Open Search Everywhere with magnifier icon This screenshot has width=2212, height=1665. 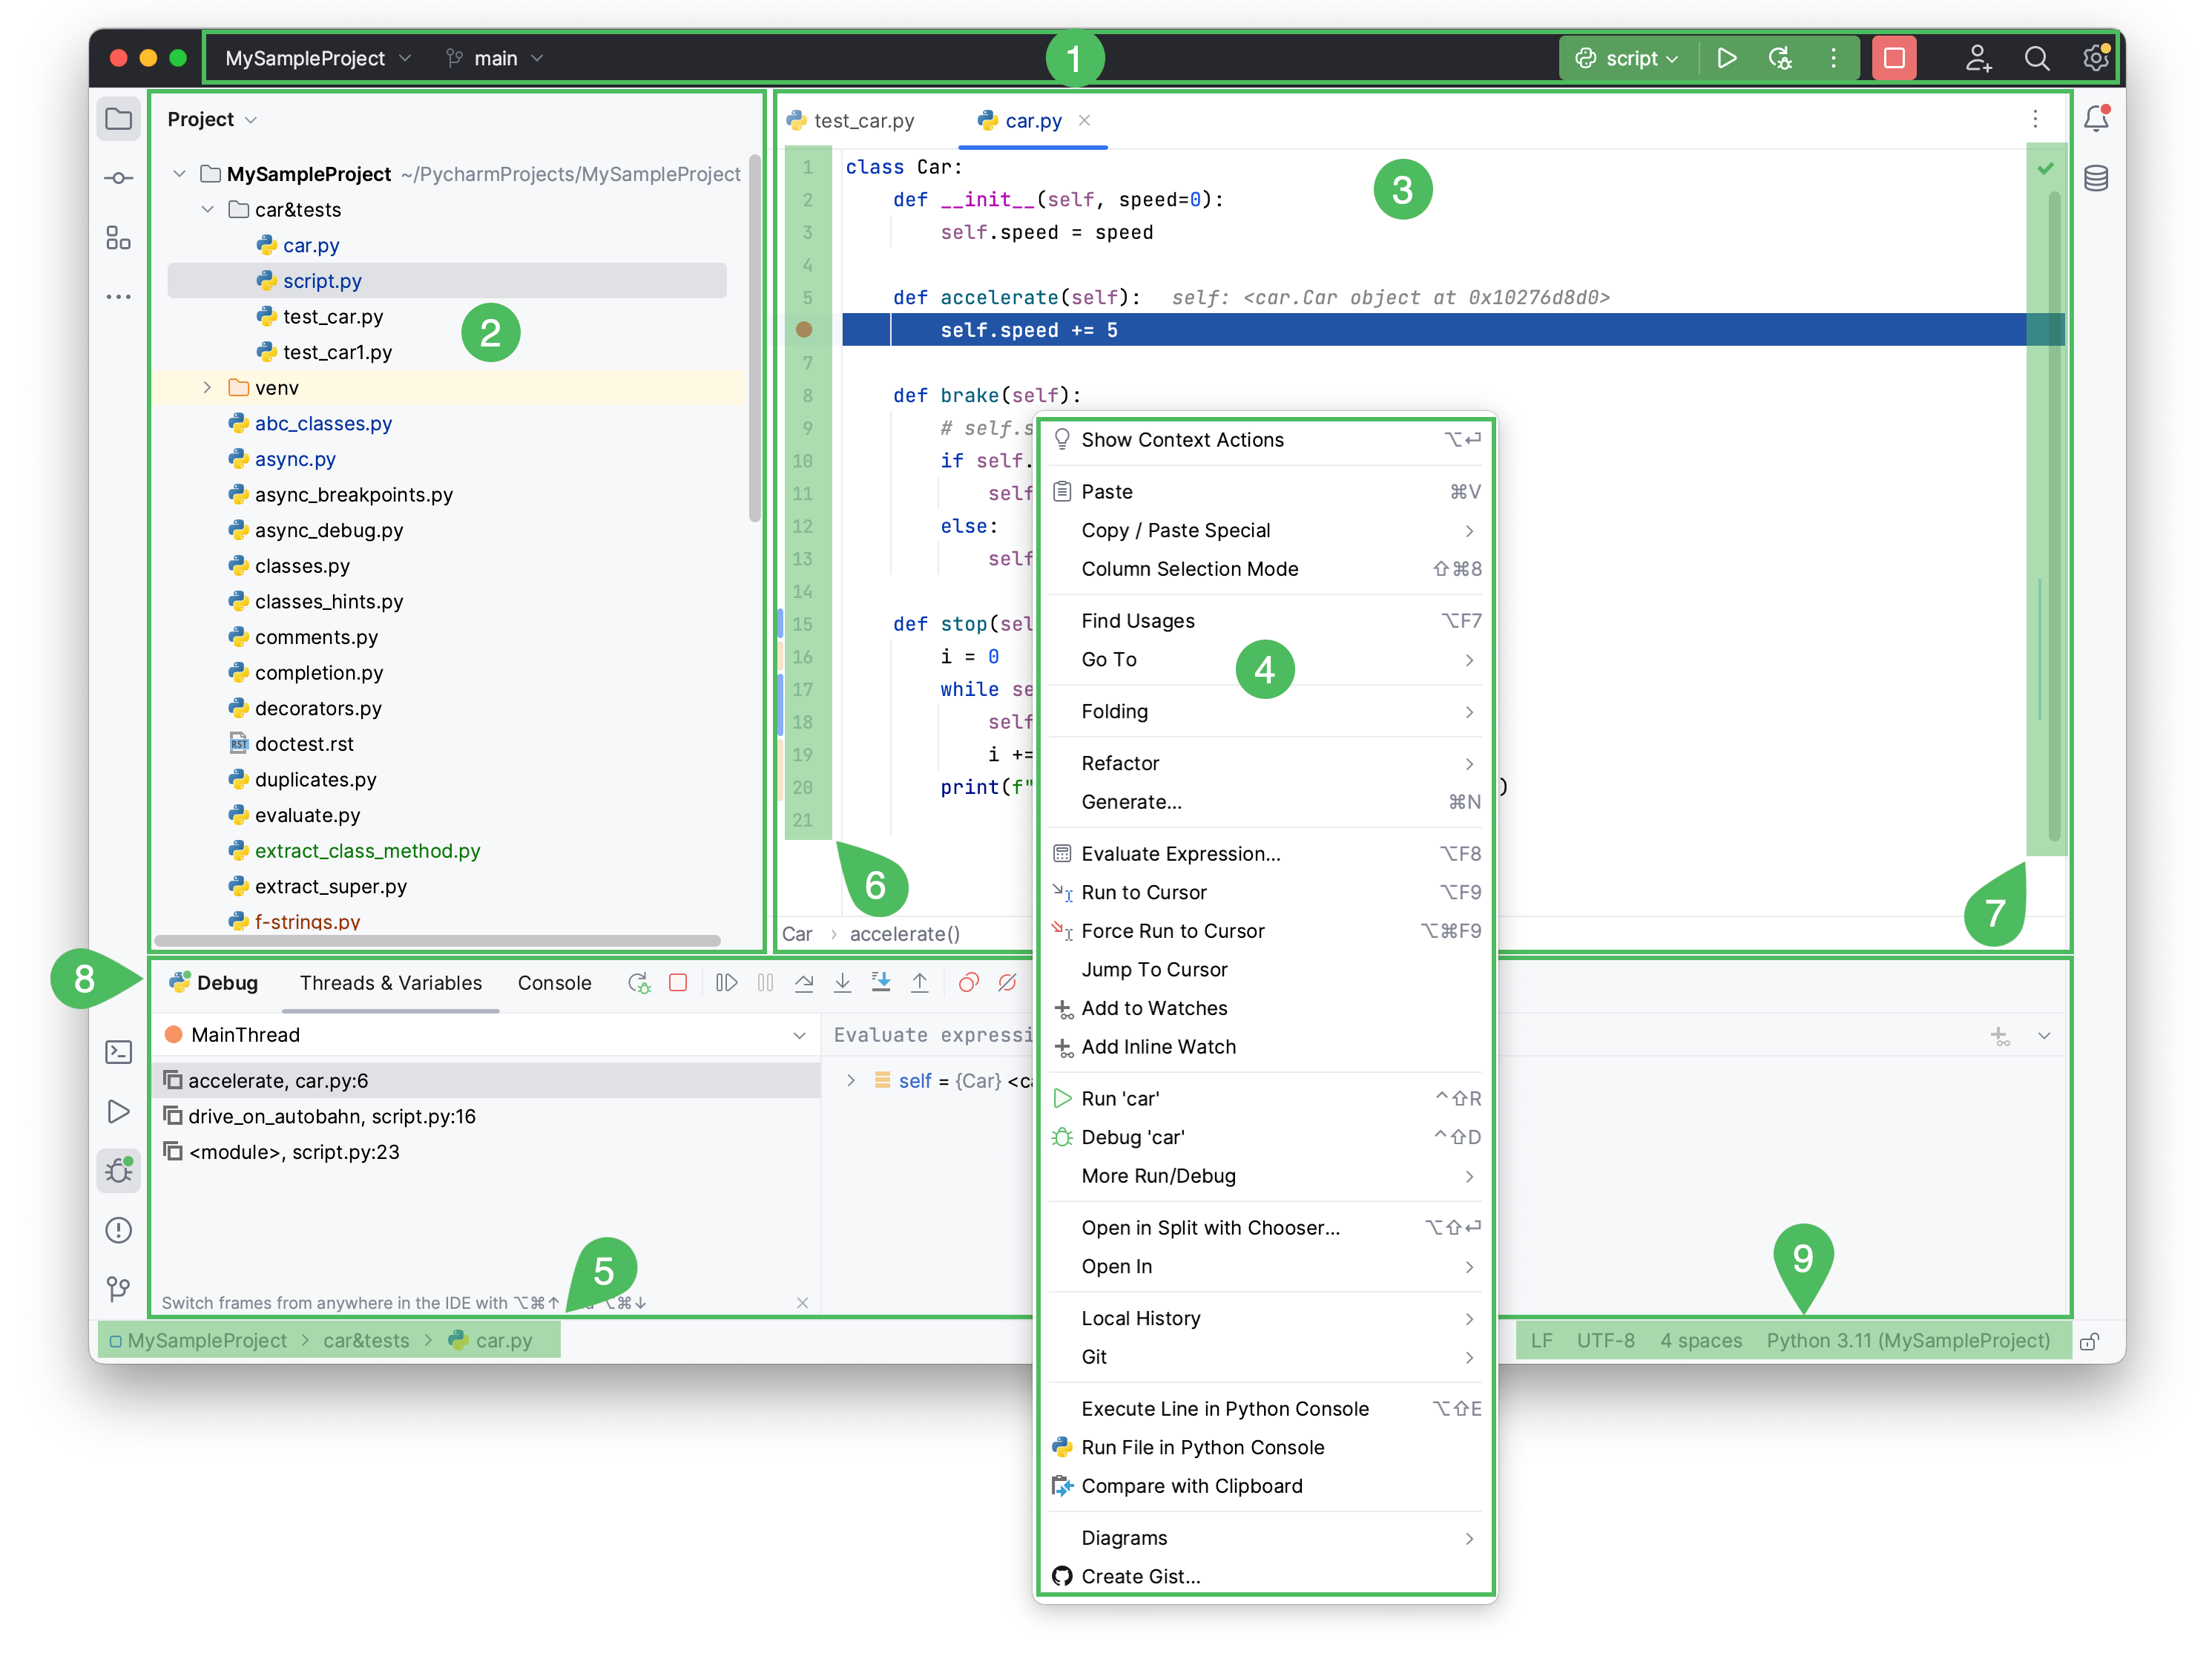2036,57
